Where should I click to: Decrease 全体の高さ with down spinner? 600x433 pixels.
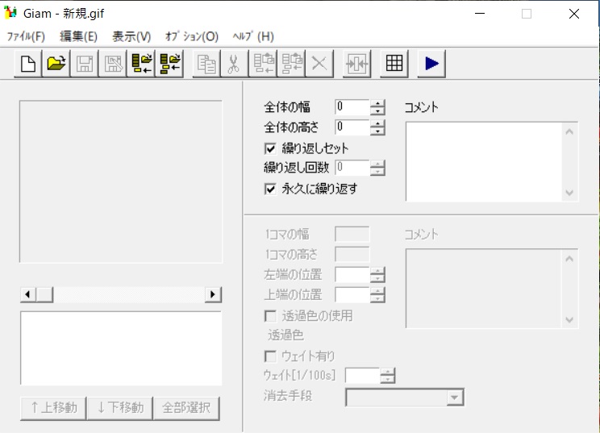click(x=377, y=131)
